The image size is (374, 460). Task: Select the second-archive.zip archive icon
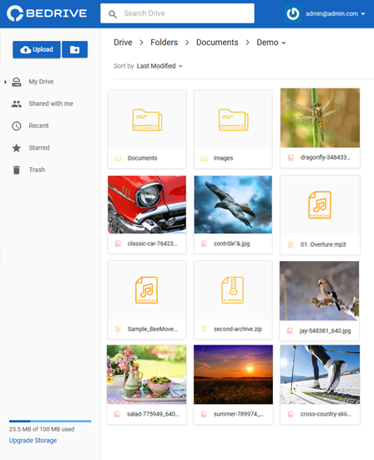click(233, 290)
